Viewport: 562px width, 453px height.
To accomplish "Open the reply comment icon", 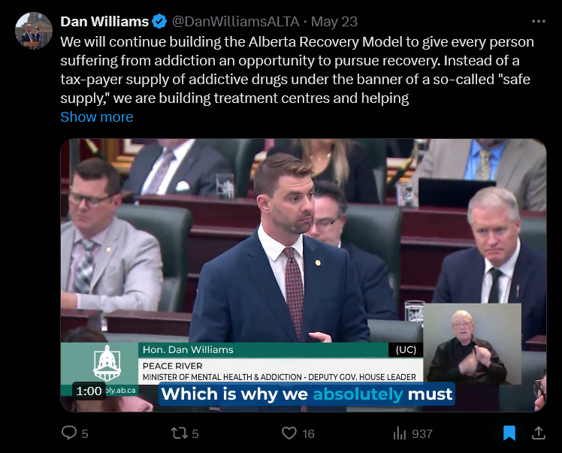I will pyautogui.click(x=69, y=433).
